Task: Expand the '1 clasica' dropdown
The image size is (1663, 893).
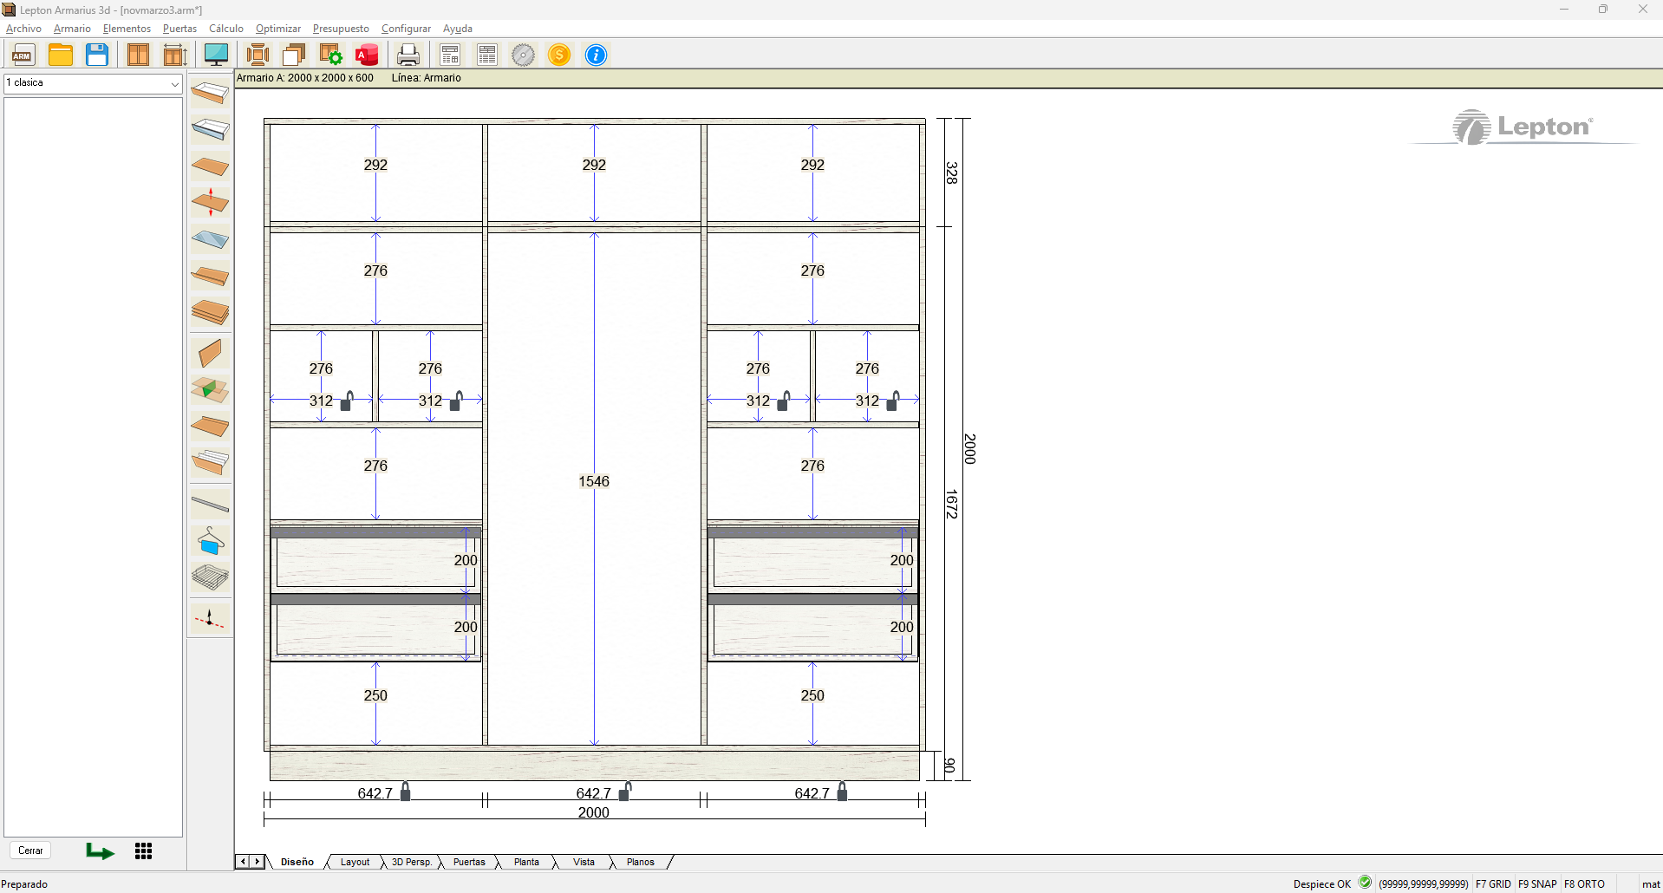Action: pyautogui.click(x=174, y=83)
